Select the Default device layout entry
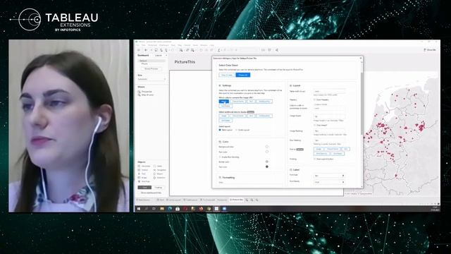The width and height of the screenshot is (451, 254). coord(152,61)
